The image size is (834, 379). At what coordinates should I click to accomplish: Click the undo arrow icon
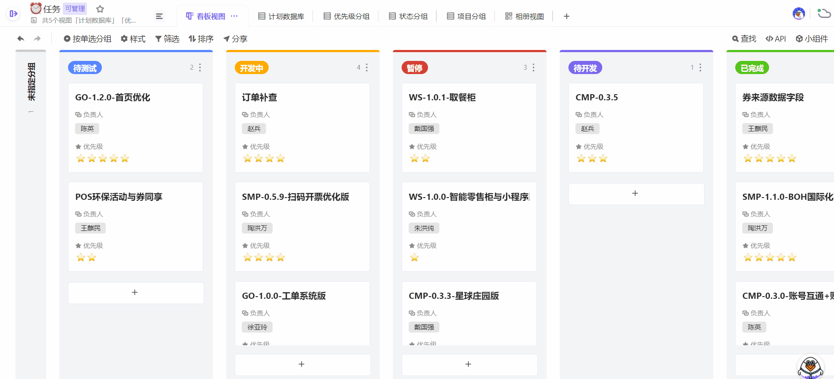click(21, 39)
